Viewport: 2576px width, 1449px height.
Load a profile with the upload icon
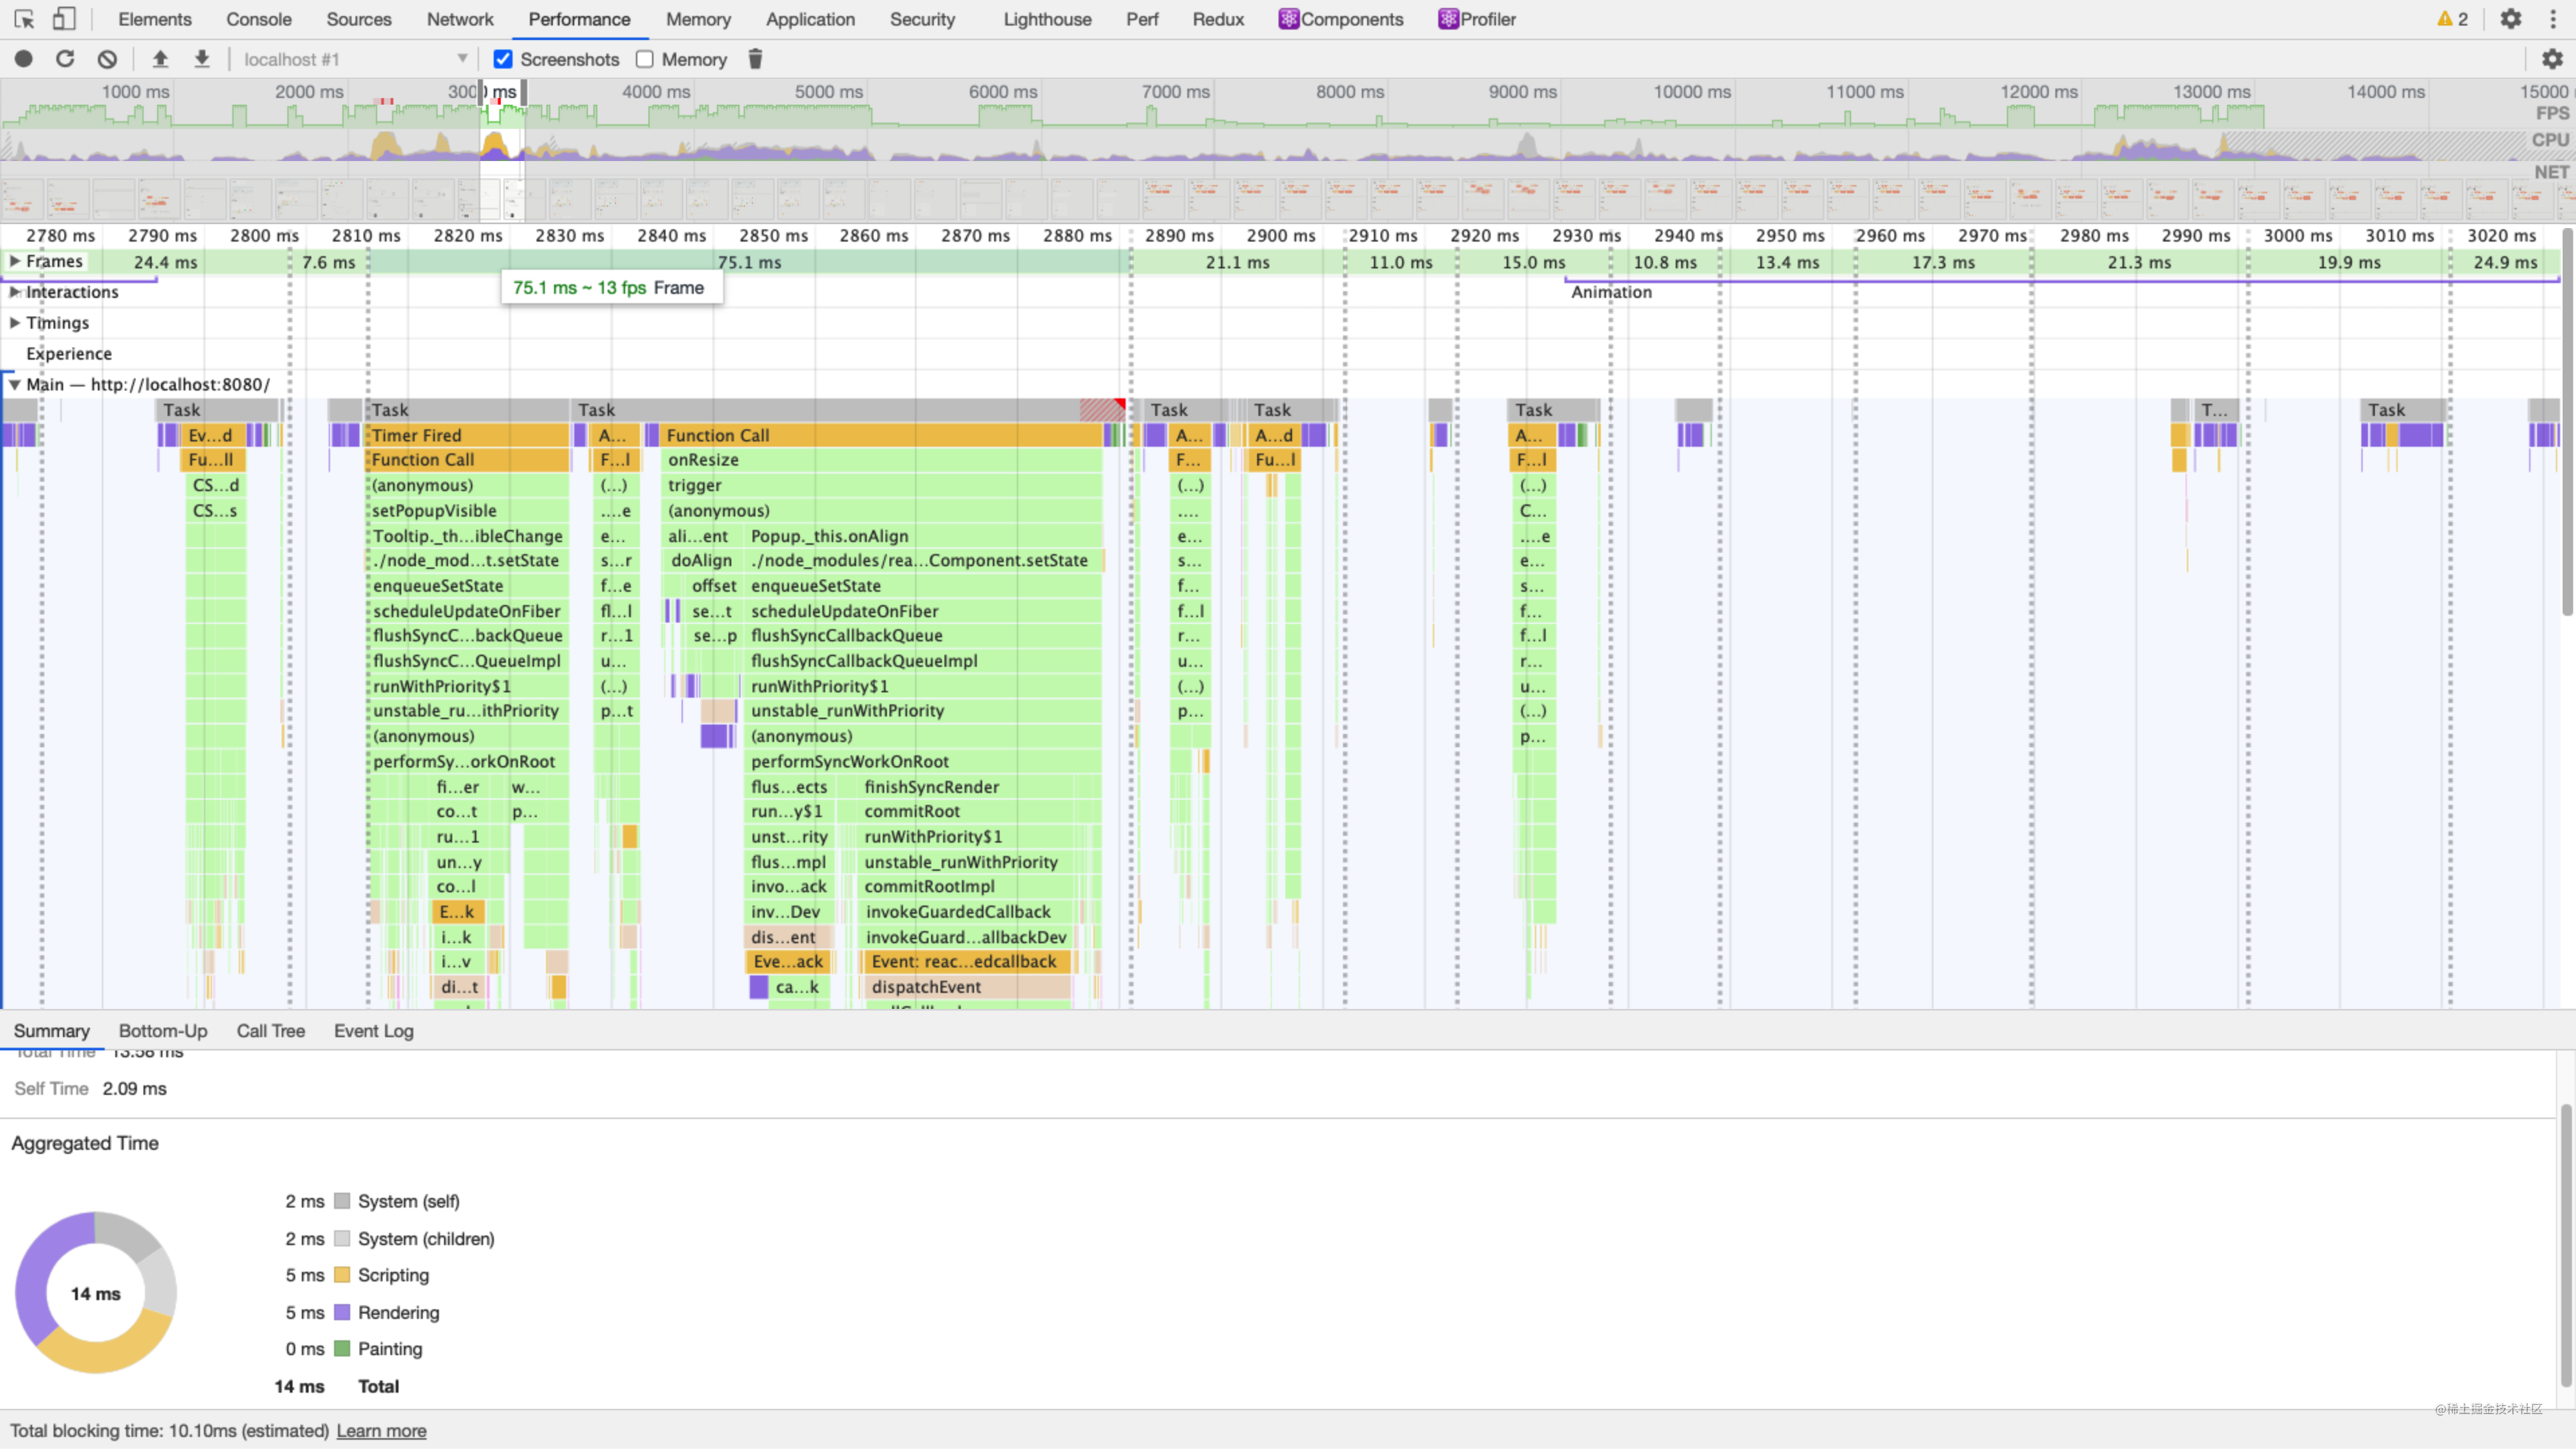(x=160, y=59)
